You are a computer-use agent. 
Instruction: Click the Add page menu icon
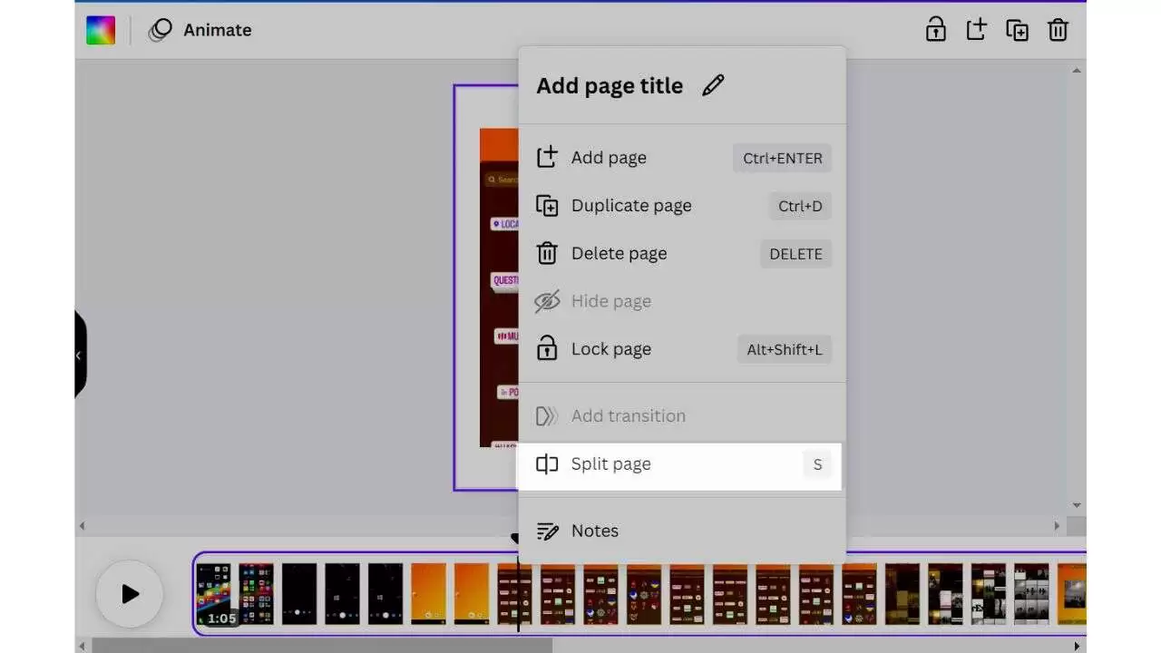click(547, 157)
